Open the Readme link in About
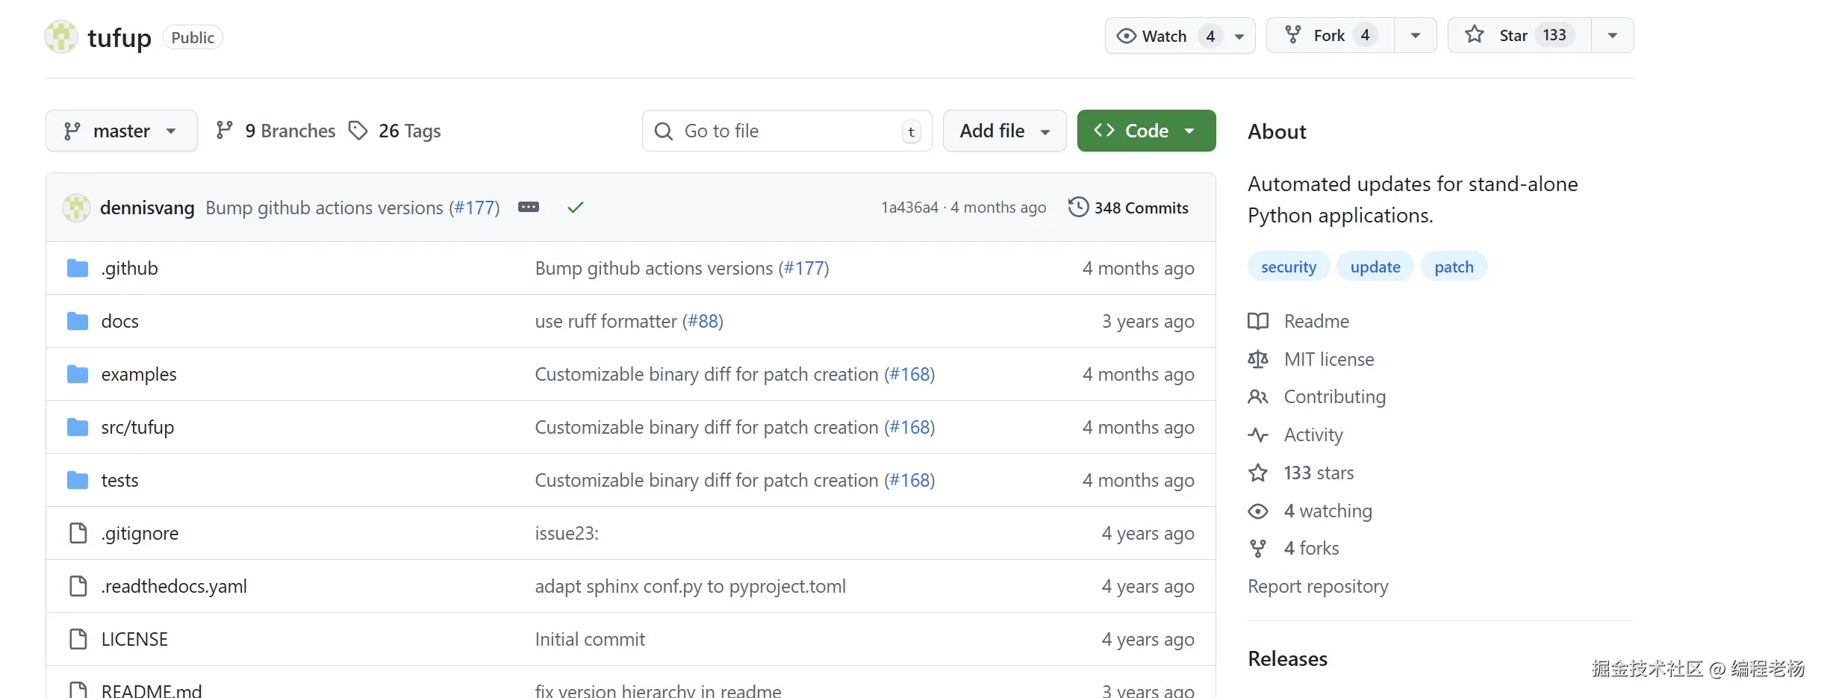Viewport: 1824px width, 698px height. coord(1316,321)
